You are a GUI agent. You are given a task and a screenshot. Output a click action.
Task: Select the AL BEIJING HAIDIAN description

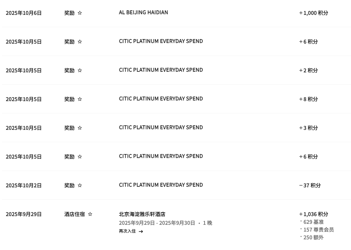143,13
